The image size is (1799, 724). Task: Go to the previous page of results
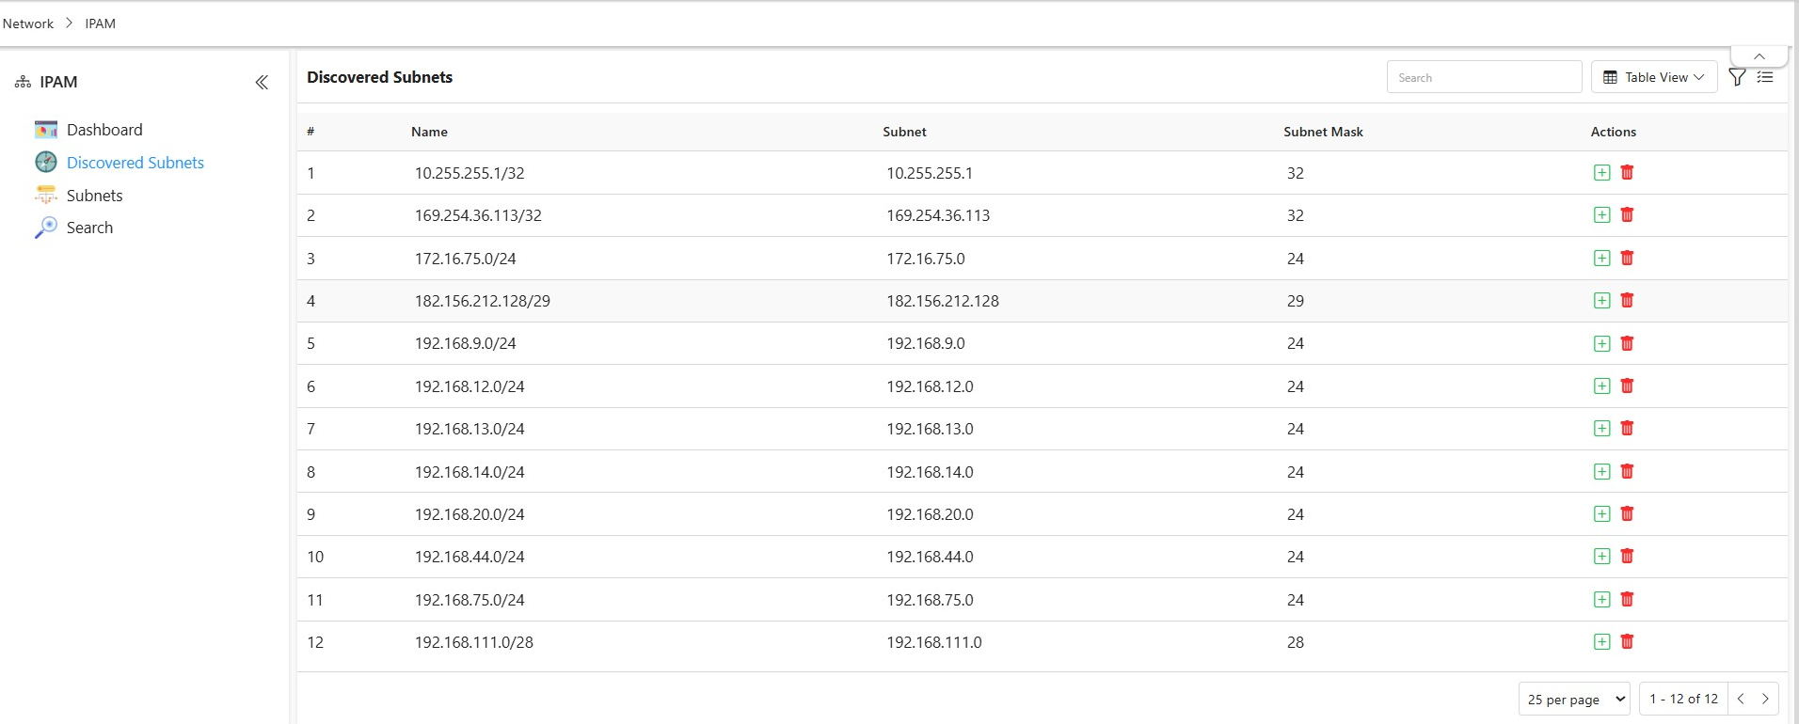click(x=1741, y=699)
